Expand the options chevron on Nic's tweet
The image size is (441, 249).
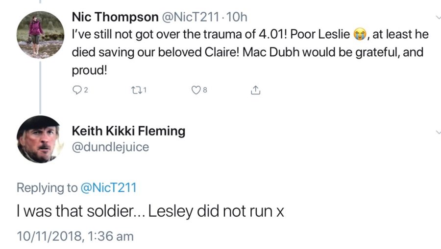click(438, 17)
